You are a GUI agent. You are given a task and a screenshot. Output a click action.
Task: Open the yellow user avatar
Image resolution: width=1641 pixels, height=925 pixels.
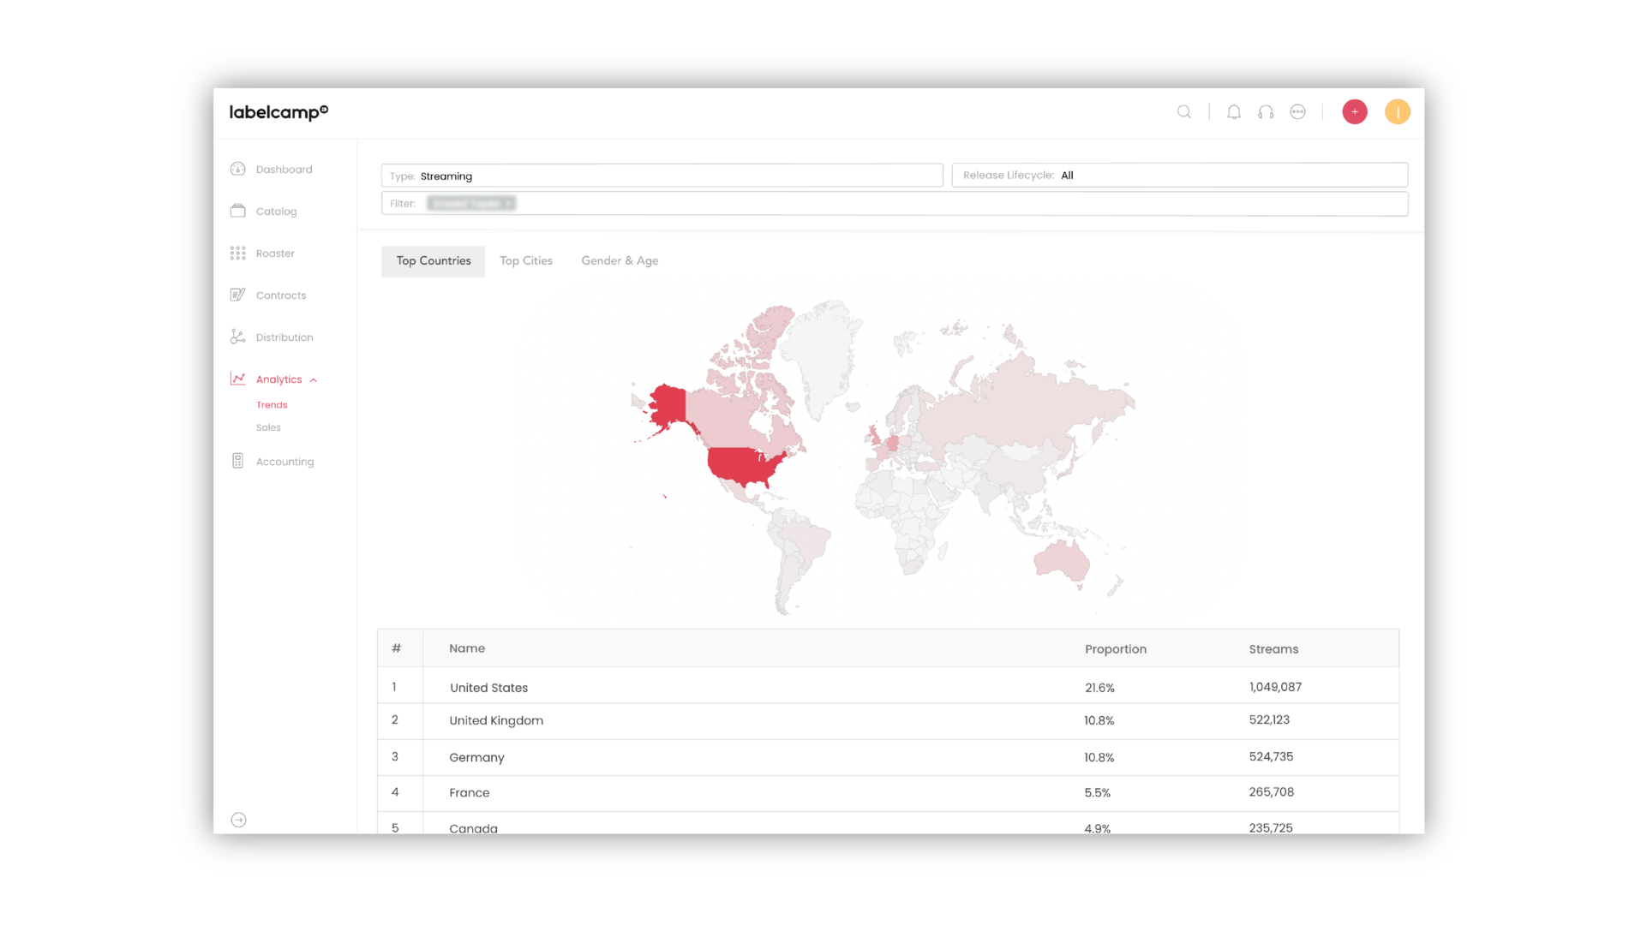[1397, 112]
